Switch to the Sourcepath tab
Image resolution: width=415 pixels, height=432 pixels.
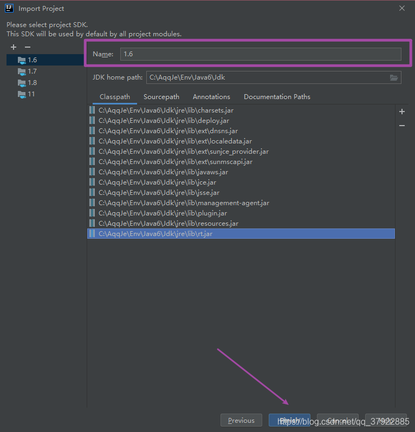[x=161, y=97]
